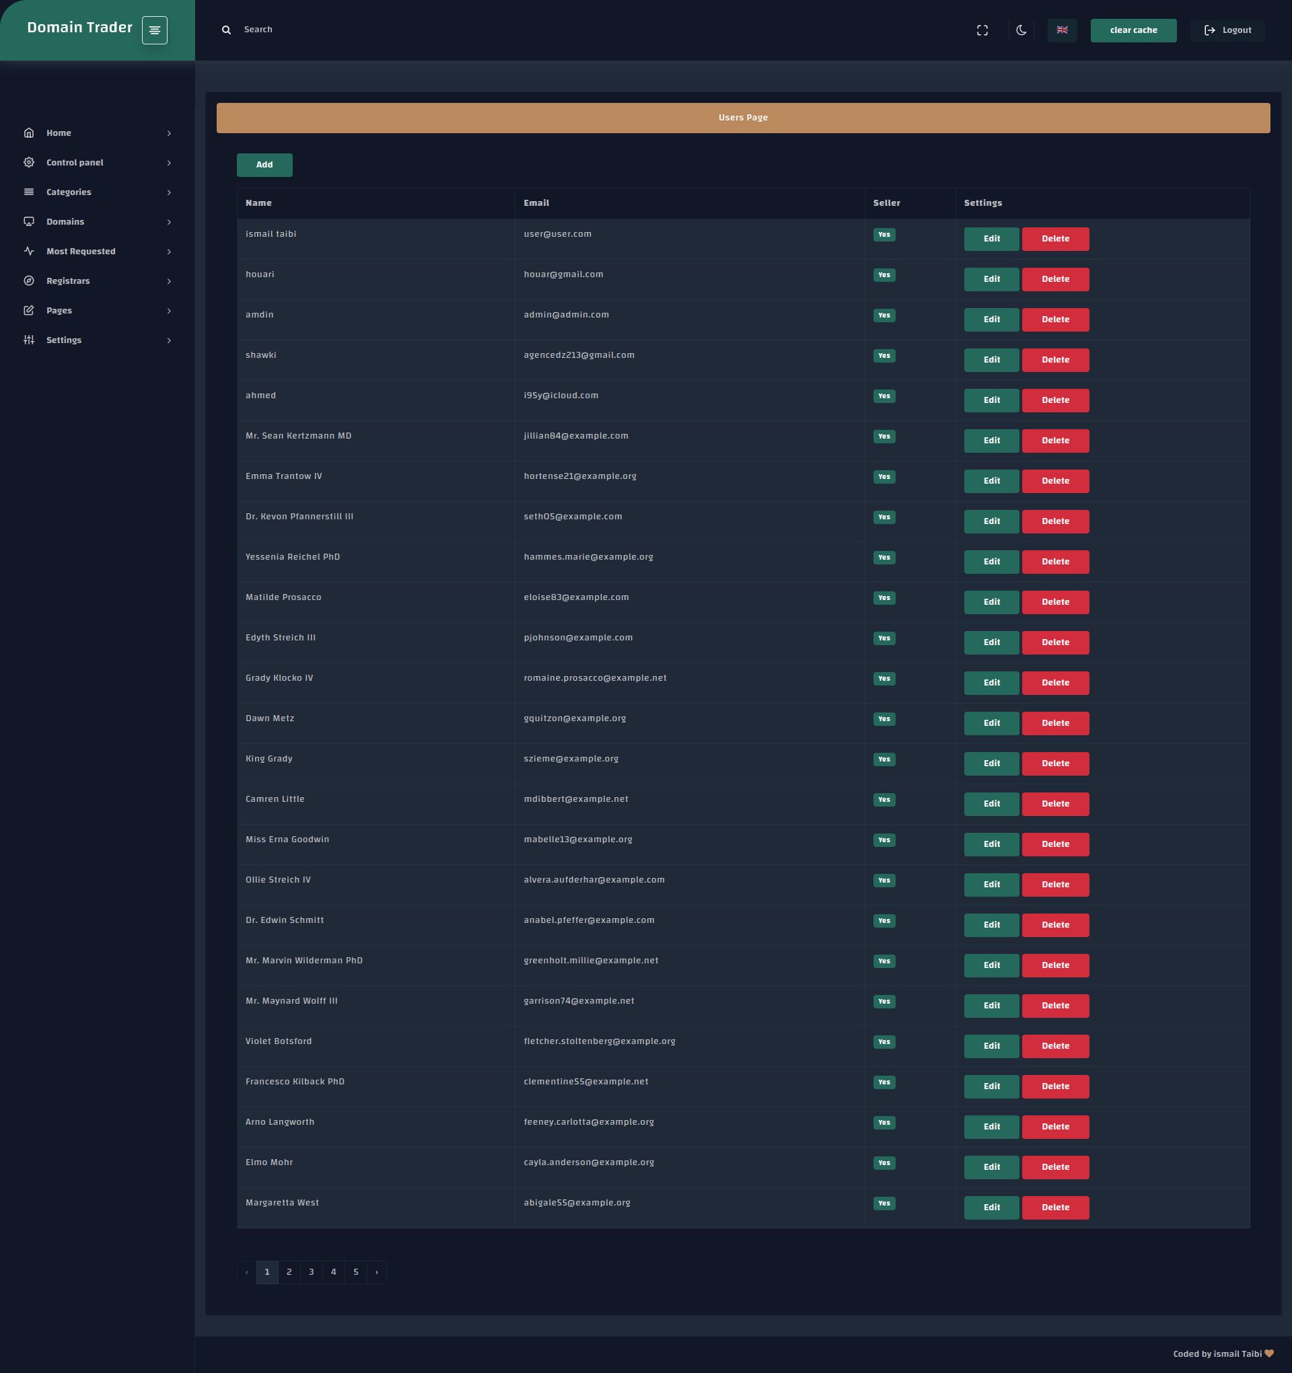Expand the Domains chevron
The height and width of the screenshot is (1373, 1292).
click(169, 223)
